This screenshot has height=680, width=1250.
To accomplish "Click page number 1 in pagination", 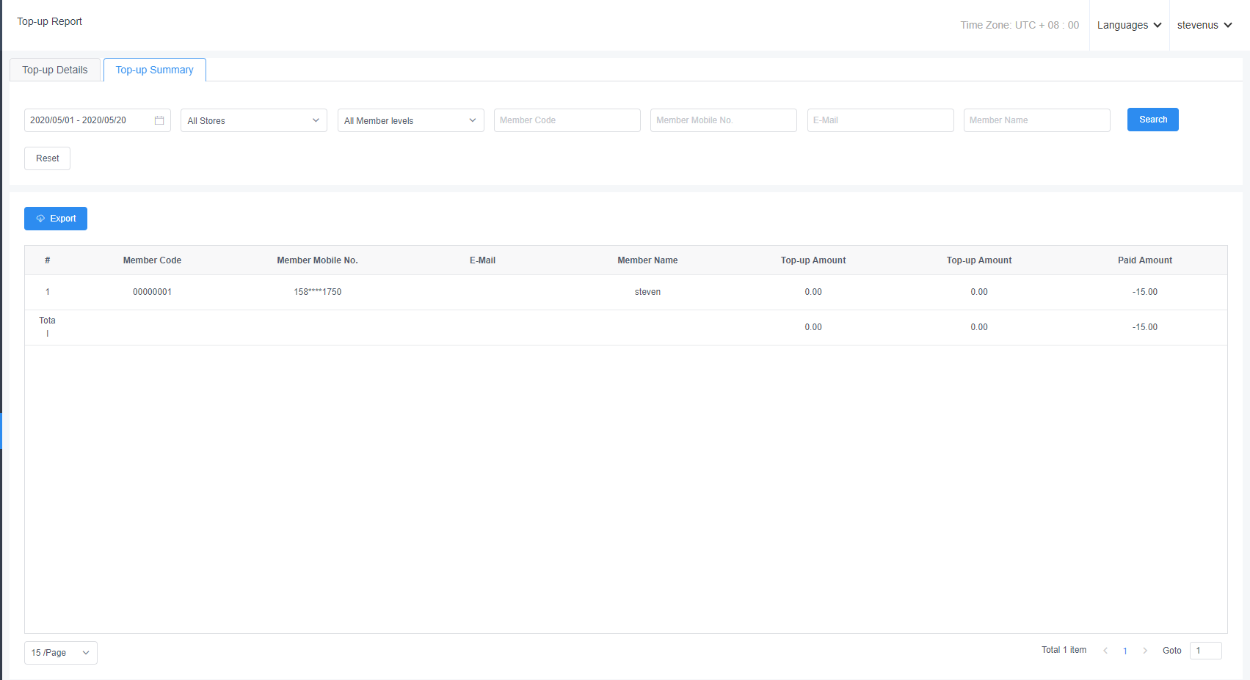I will 1125,651.
